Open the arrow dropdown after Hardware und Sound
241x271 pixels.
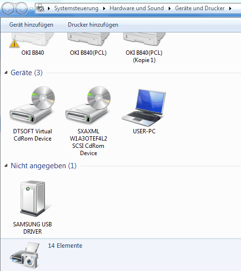(x=170, y=8)
